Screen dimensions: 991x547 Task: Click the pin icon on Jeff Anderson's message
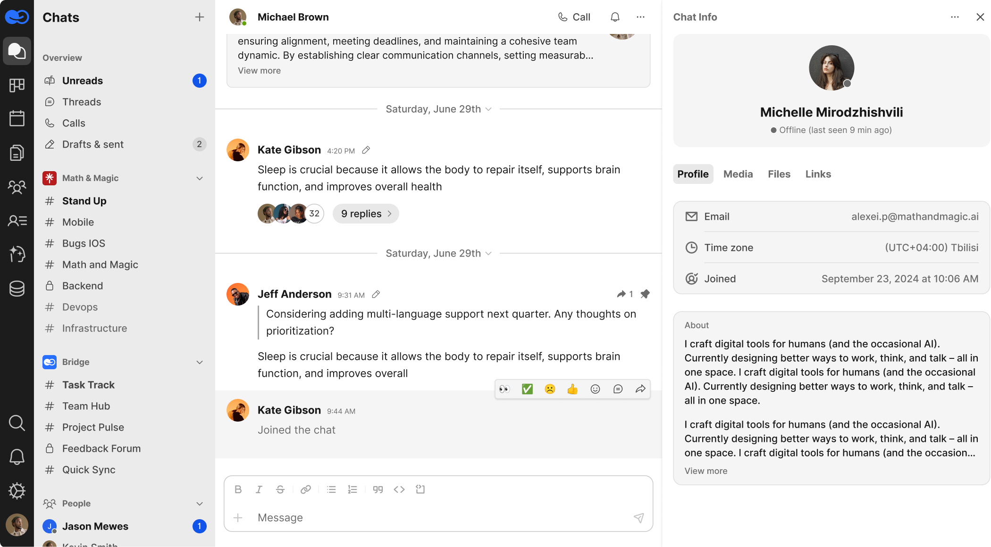click(x=645, y=294)
